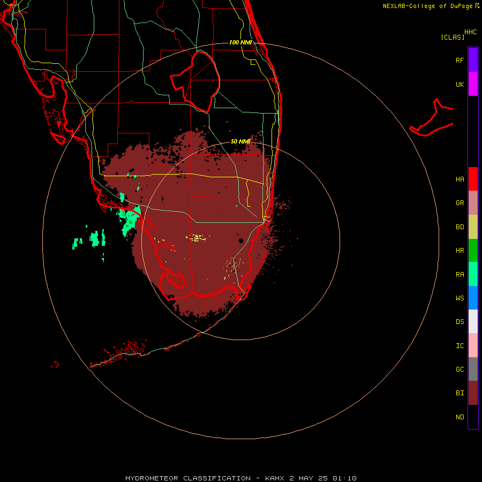Click the UK magenta legend swatch
This screenshot has height=482, width=482.
(473, 84)
